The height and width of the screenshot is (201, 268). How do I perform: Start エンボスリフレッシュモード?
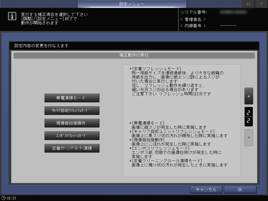click(x=72, y=136)
